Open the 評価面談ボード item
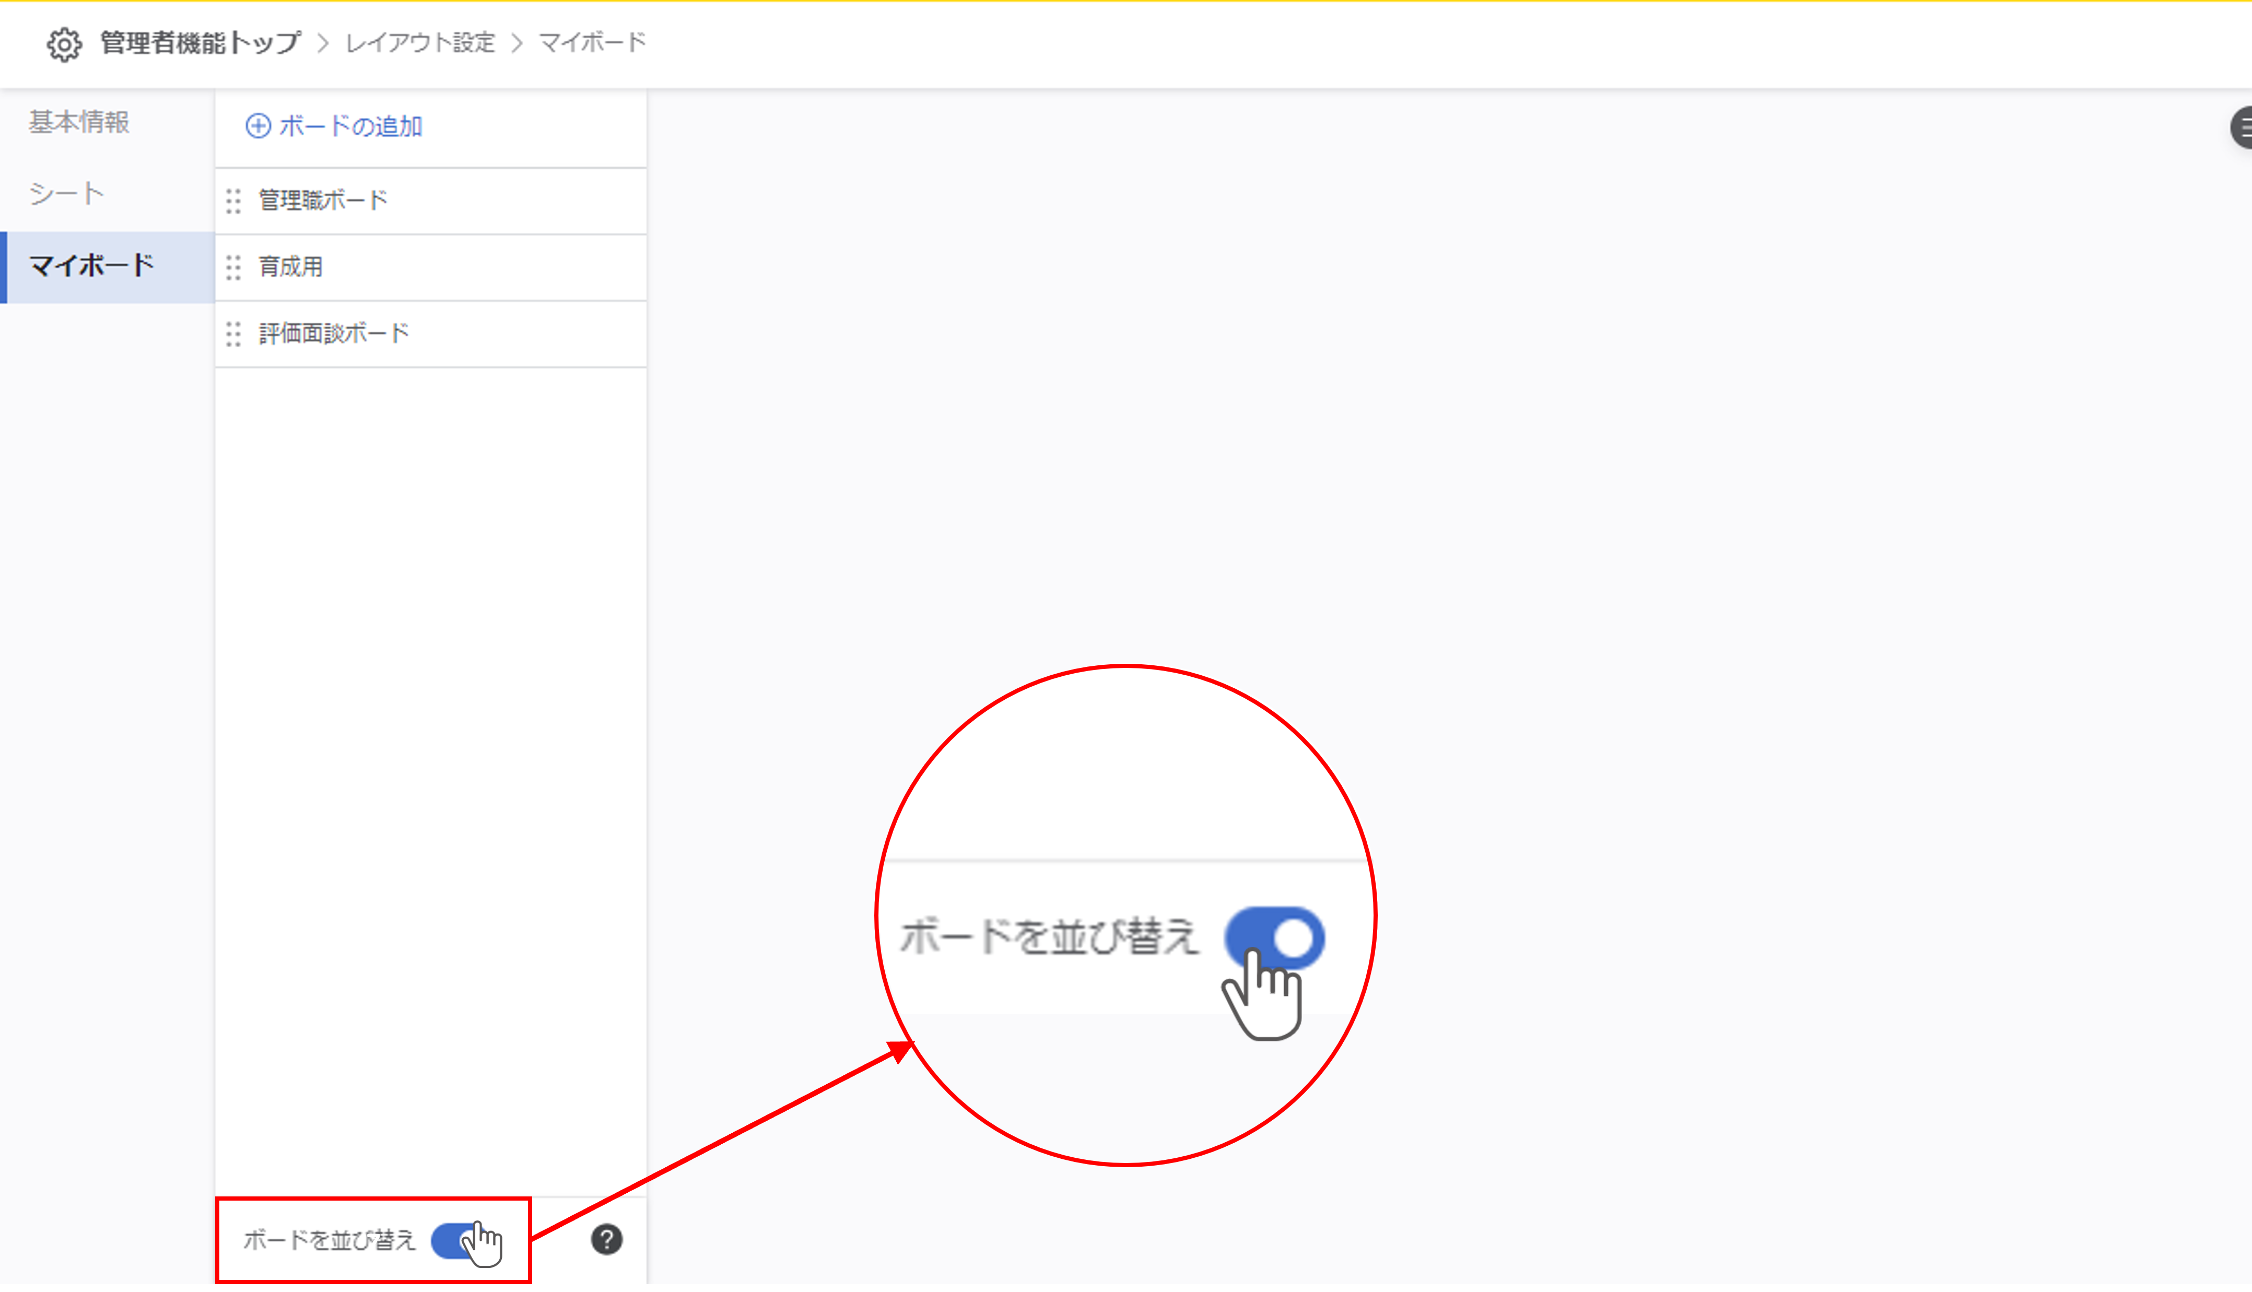 pyautogui.click(x=334, y=334)
